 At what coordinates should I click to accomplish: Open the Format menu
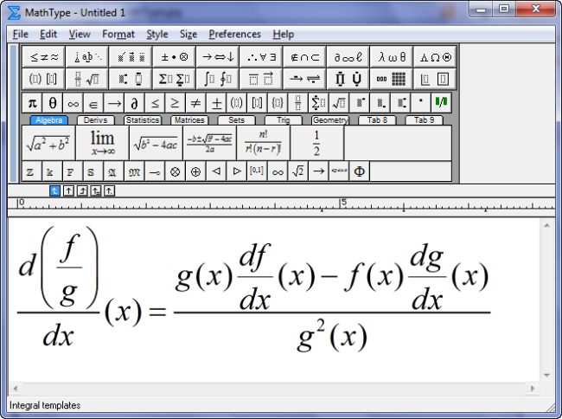click(118, 35)
